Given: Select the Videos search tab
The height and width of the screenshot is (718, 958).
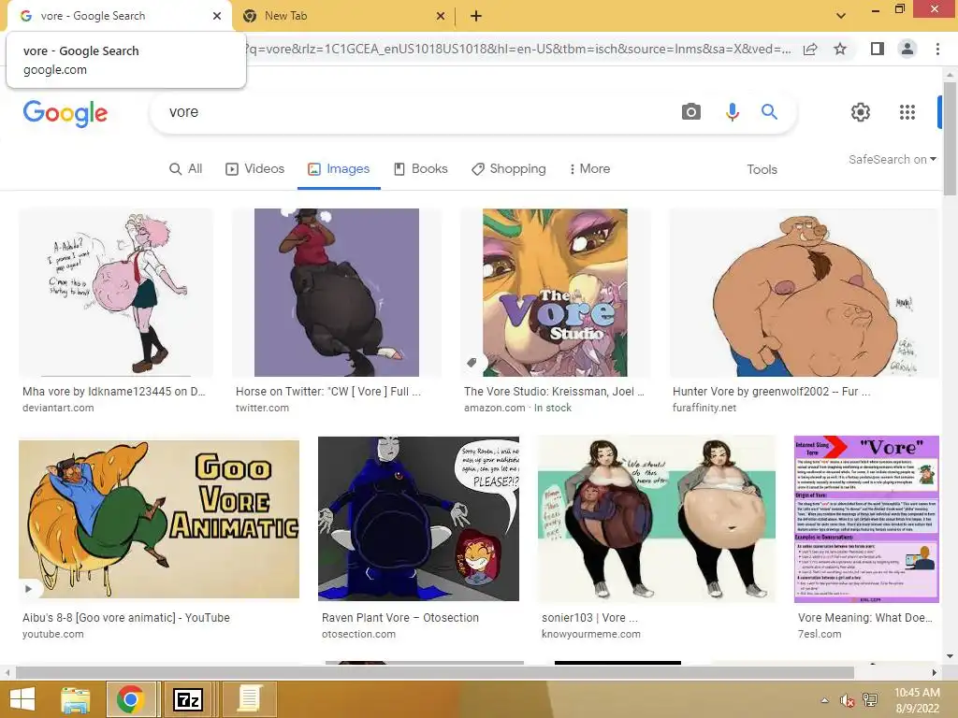Looking at the screenshot, I should [254, 168].
